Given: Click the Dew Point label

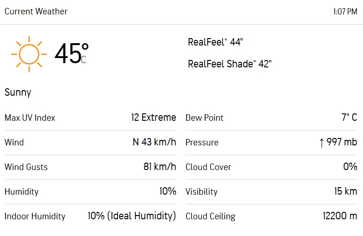Looking at the screenshot, I should tap(204, 118).
